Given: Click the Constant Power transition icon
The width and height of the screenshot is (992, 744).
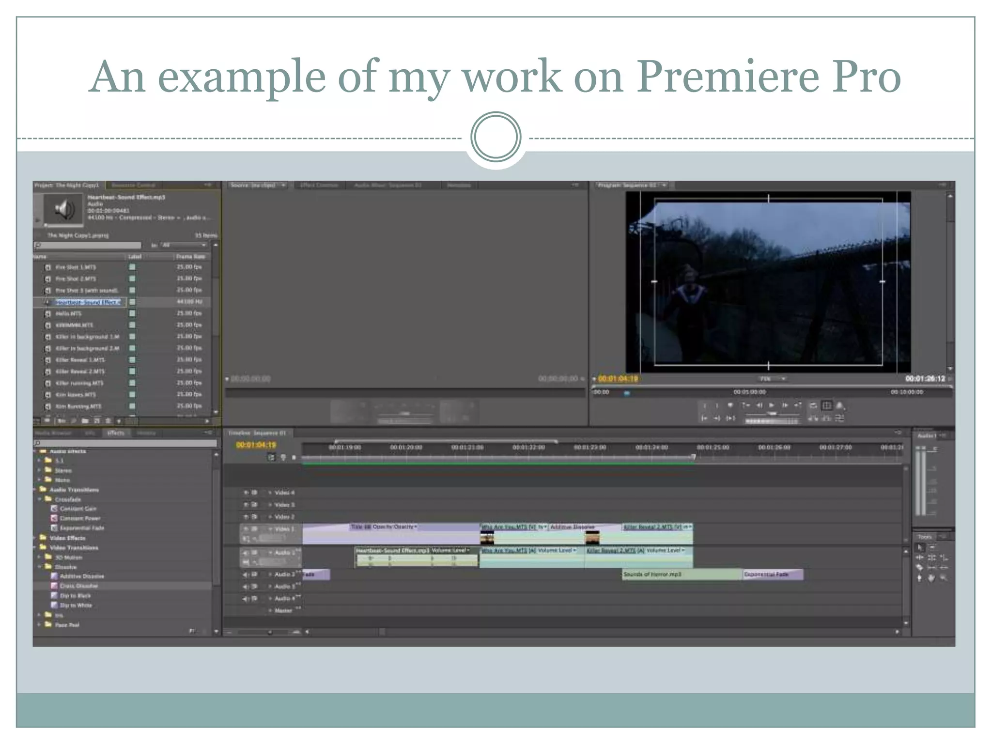Looking at the screenshot, I should click(54, 518).
